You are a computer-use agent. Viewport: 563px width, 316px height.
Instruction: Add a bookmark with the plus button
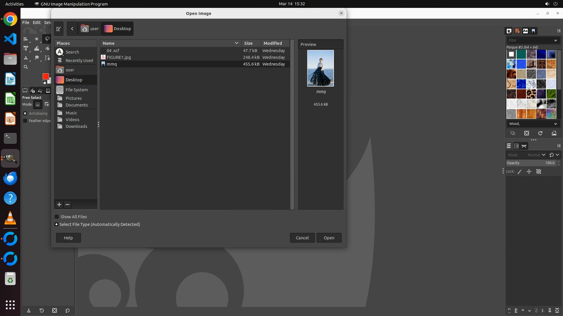[59, 205]
